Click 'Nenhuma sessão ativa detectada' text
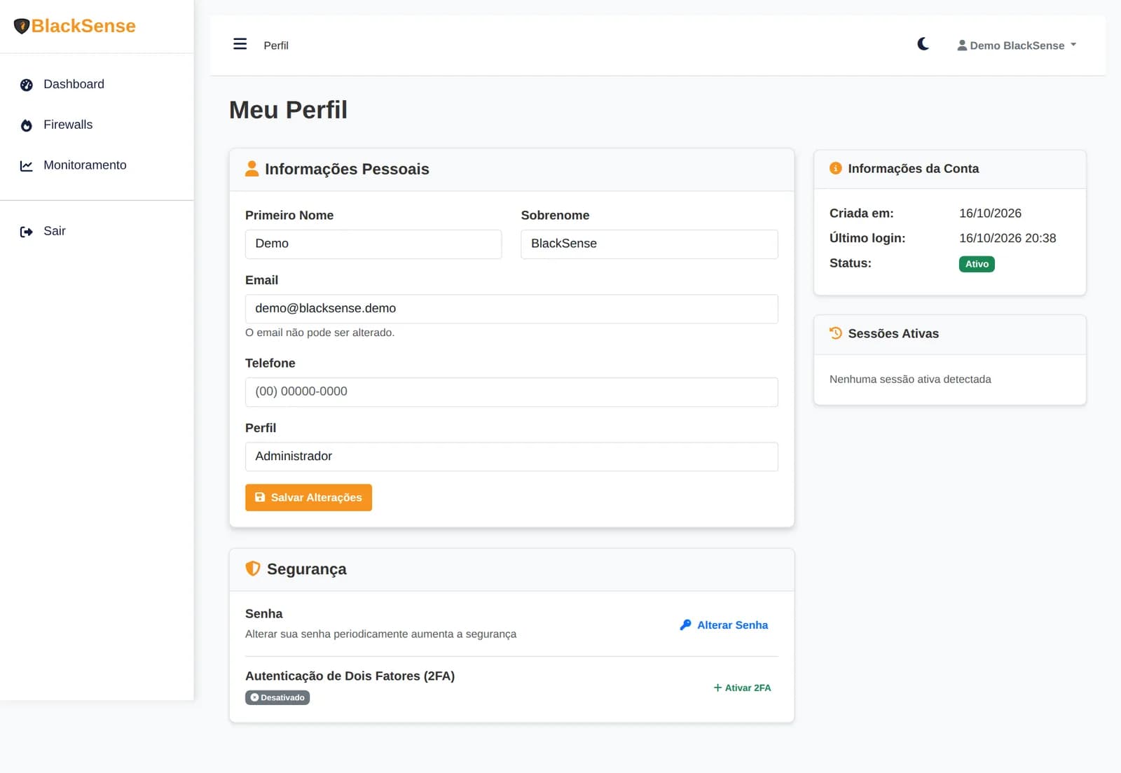1121x773 pixels. 910,379
